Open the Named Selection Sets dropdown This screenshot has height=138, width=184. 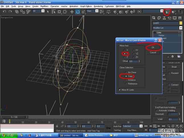click(x=162, y=11)
